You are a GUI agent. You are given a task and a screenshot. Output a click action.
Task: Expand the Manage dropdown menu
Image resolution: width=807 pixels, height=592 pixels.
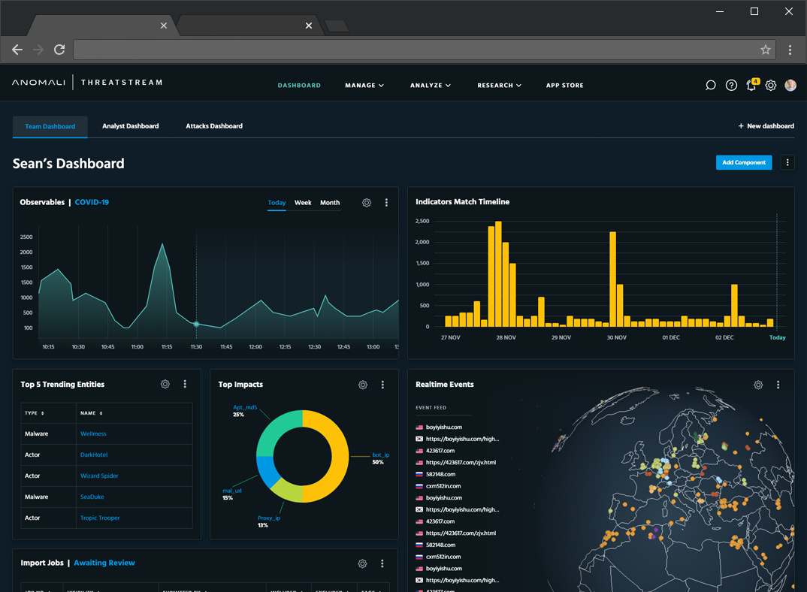coord(364,86)
